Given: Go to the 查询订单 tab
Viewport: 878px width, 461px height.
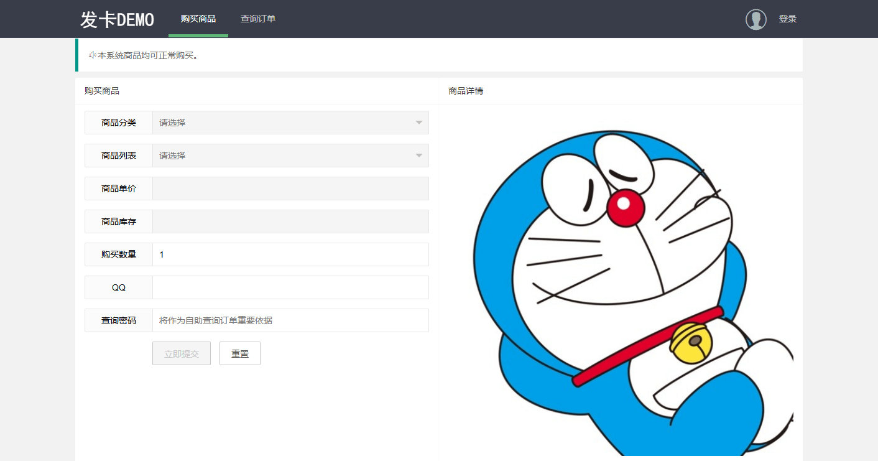Looking at the screenshot, I should tap(257, 19).
